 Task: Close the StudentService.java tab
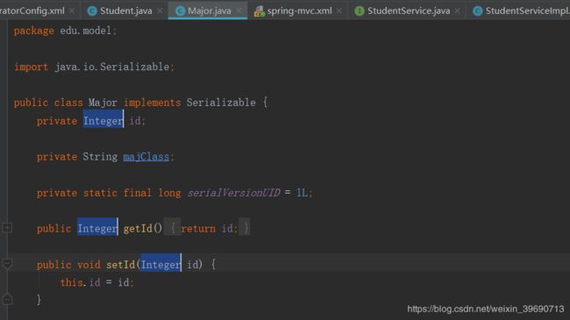coord(457,11)
